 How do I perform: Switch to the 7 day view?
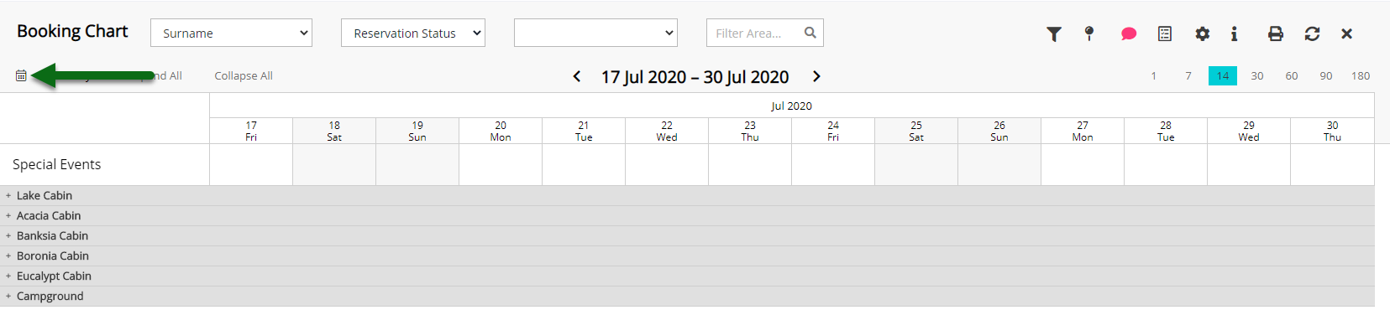coord(1188,75)
